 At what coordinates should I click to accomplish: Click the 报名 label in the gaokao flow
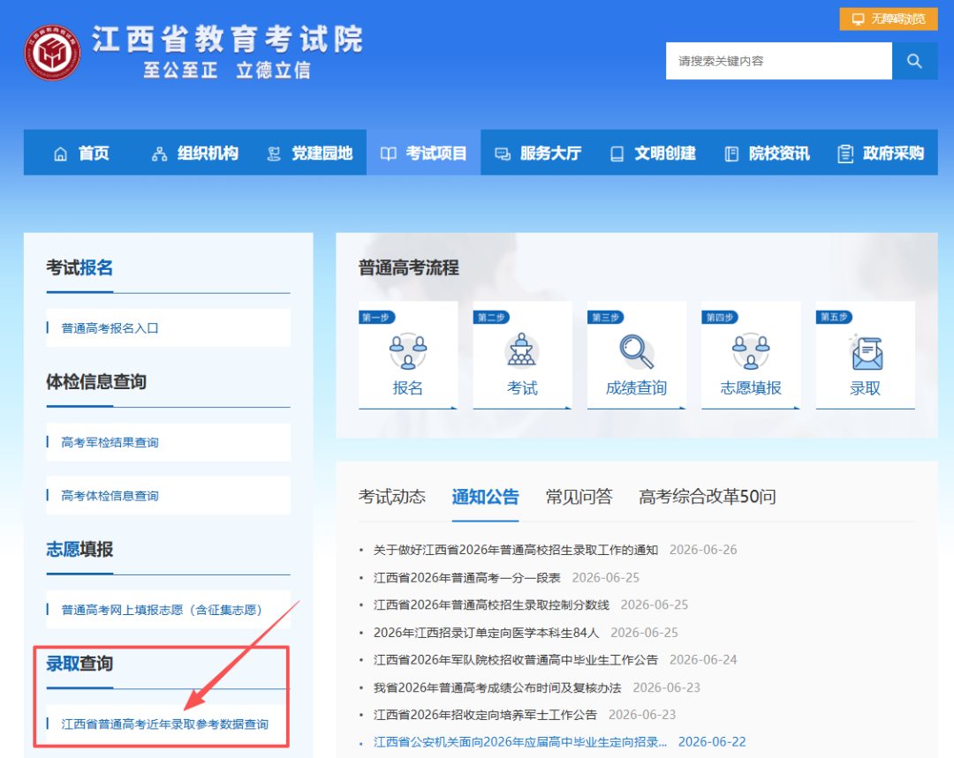point(407,387)
